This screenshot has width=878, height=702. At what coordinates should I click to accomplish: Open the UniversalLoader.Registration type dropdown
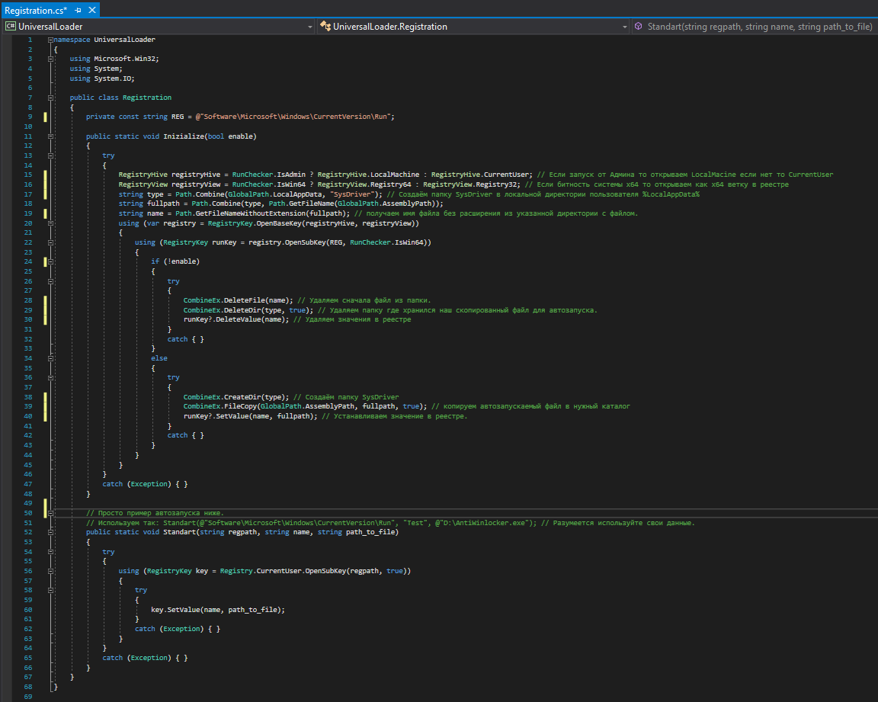(624, 27)
